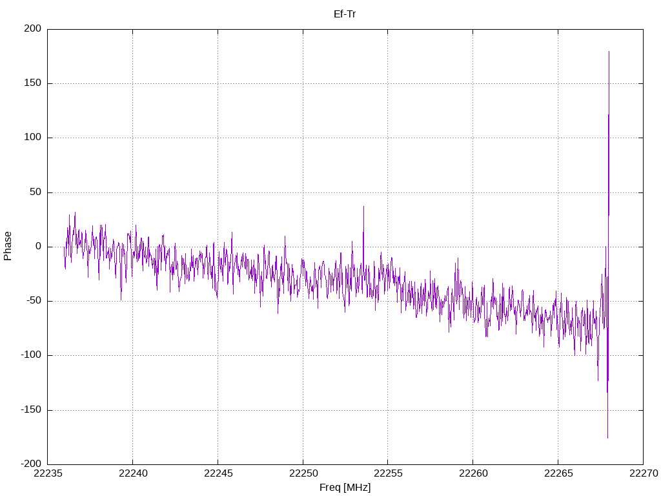Image resolution: width=661 pixels, height=496 pixels.
Task: Click the 22255 x-axis tick label
Action: pyautogui.click(x=388, y=474)
